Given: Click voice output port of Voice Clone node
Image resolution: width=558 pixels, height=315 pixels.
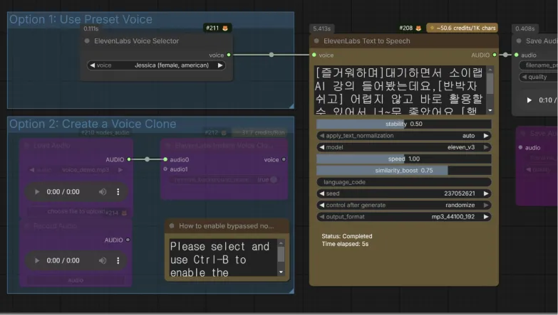Looking at the screenshot, I should [x=284, y=159].
